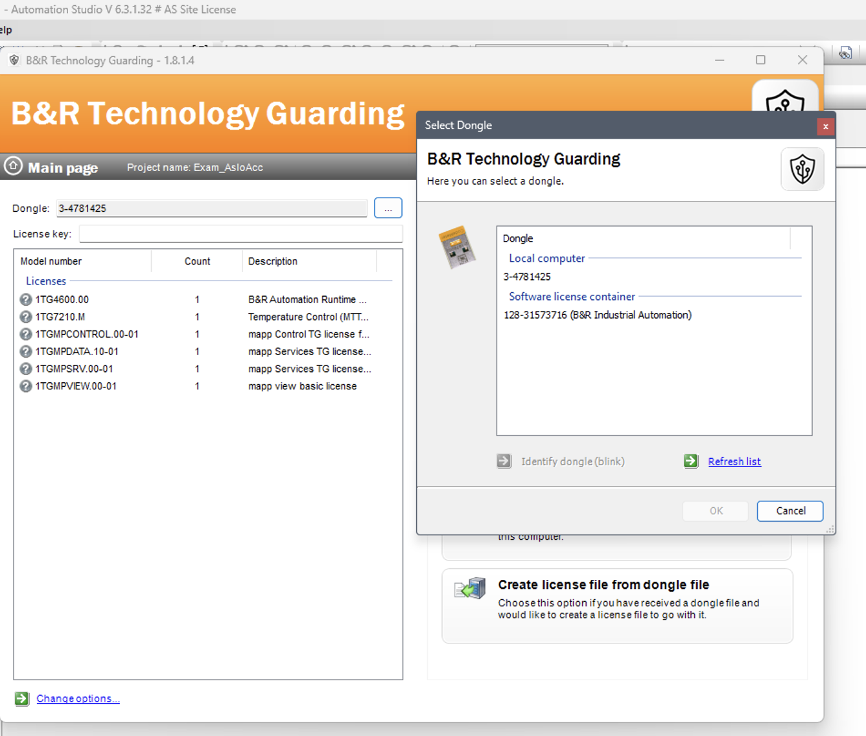
Task: Click the Temperature Control (MTT... description cell
Action: coord(309,317)
